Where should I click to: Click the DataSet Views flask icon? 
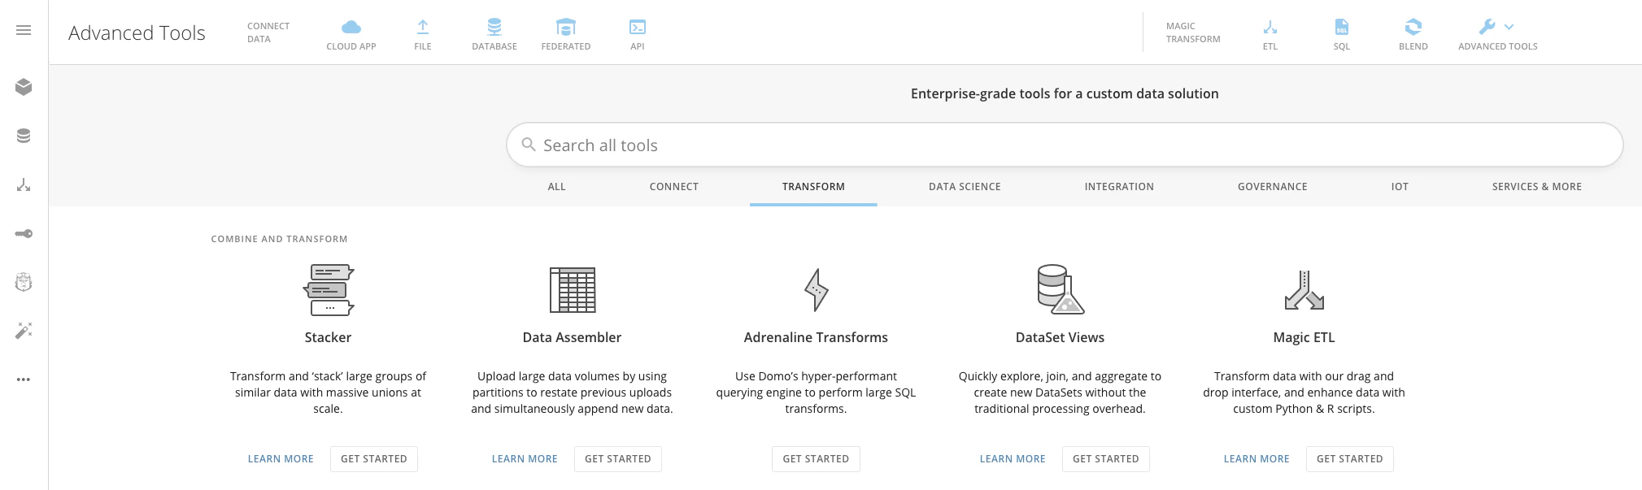pos(1061,289)
